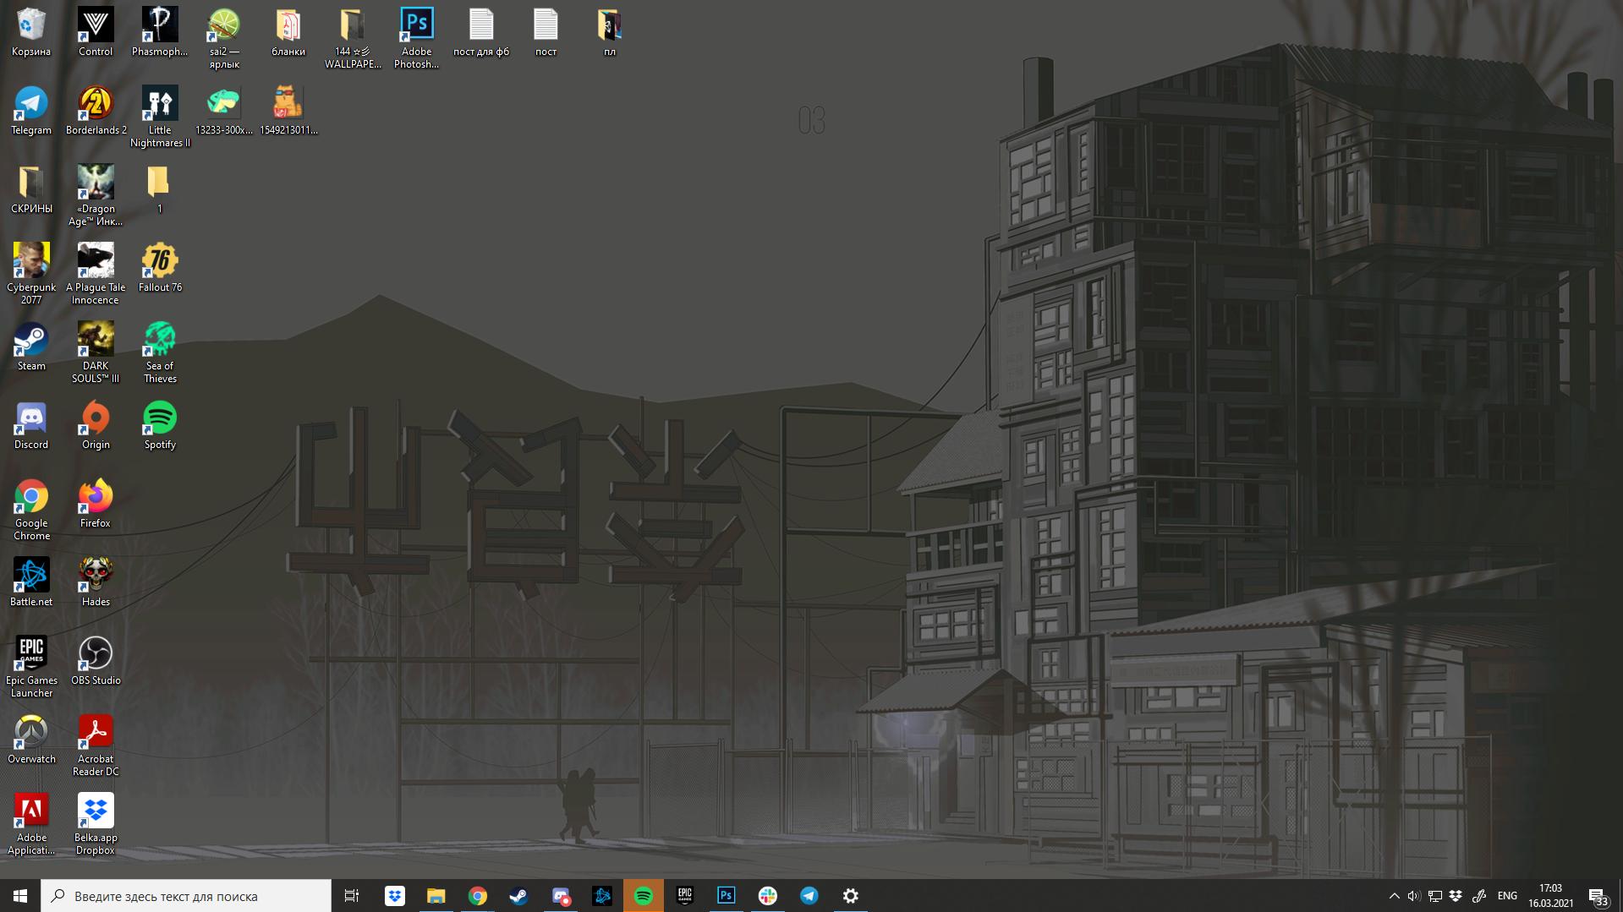
Task: Select the Discord desktop shortcut
Action: click(31, 426)
